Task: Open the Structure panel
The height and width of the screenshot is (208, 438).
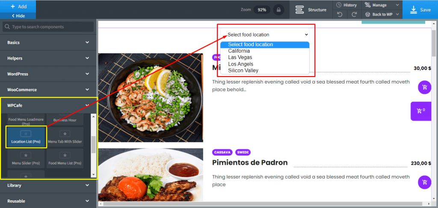Action: (311, 10)
